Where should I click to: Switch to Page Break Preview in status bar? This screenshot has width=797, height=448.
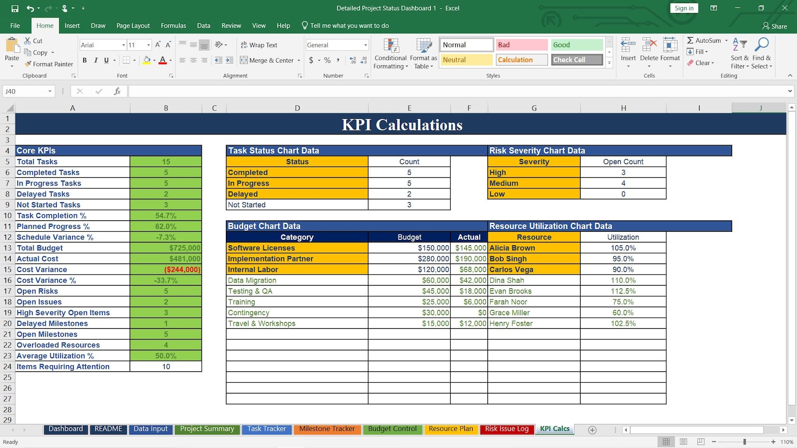701,442
